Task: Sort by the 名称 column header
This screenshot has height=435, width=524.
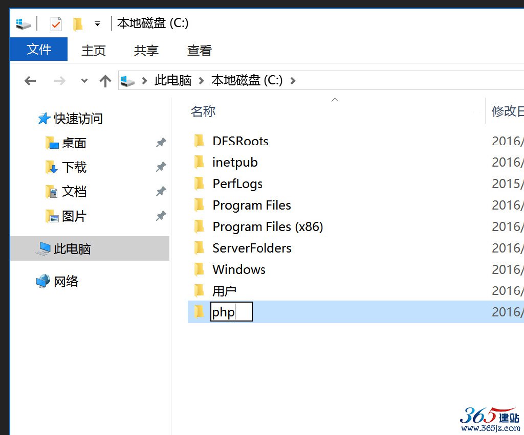Action: pyautogui.click(x=203, y=111)
